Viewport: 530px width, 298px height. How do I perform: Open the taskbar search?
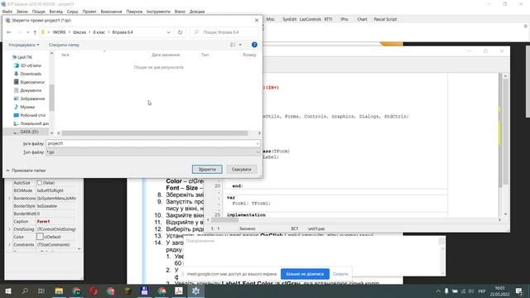[25, 291]
